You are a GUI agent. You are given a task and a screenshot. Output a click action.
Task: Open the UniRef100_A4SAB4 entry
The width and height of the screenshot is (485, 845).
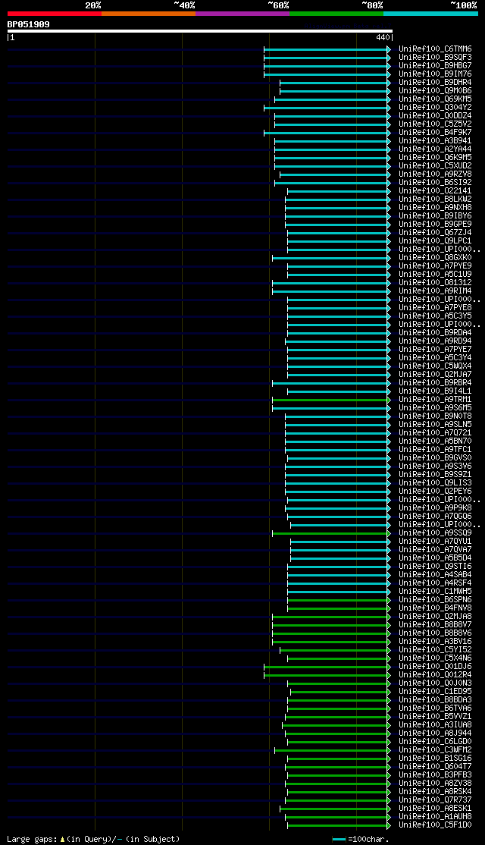(x=436, y=575)
